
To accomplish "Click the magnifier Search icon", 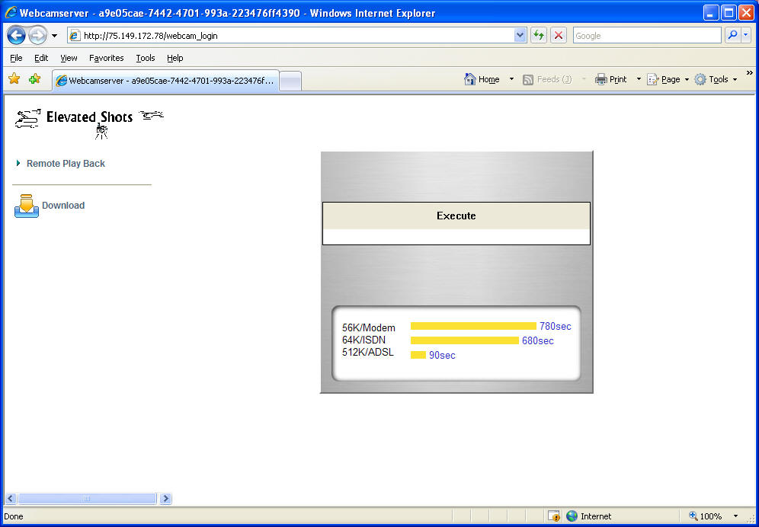I will click(732, 35).
